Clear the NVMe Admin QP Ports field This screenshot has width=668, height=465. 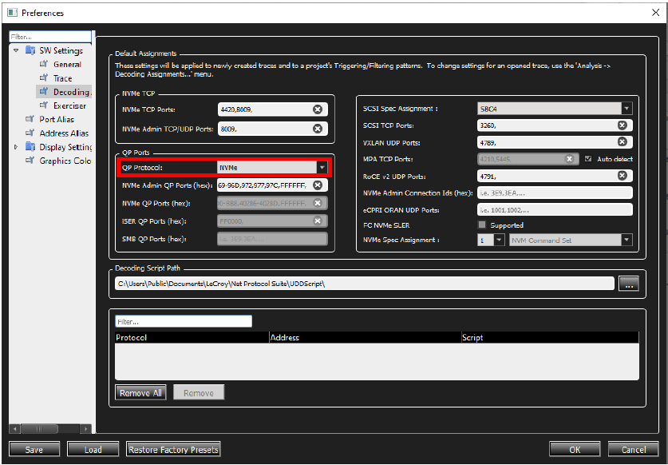318,185
